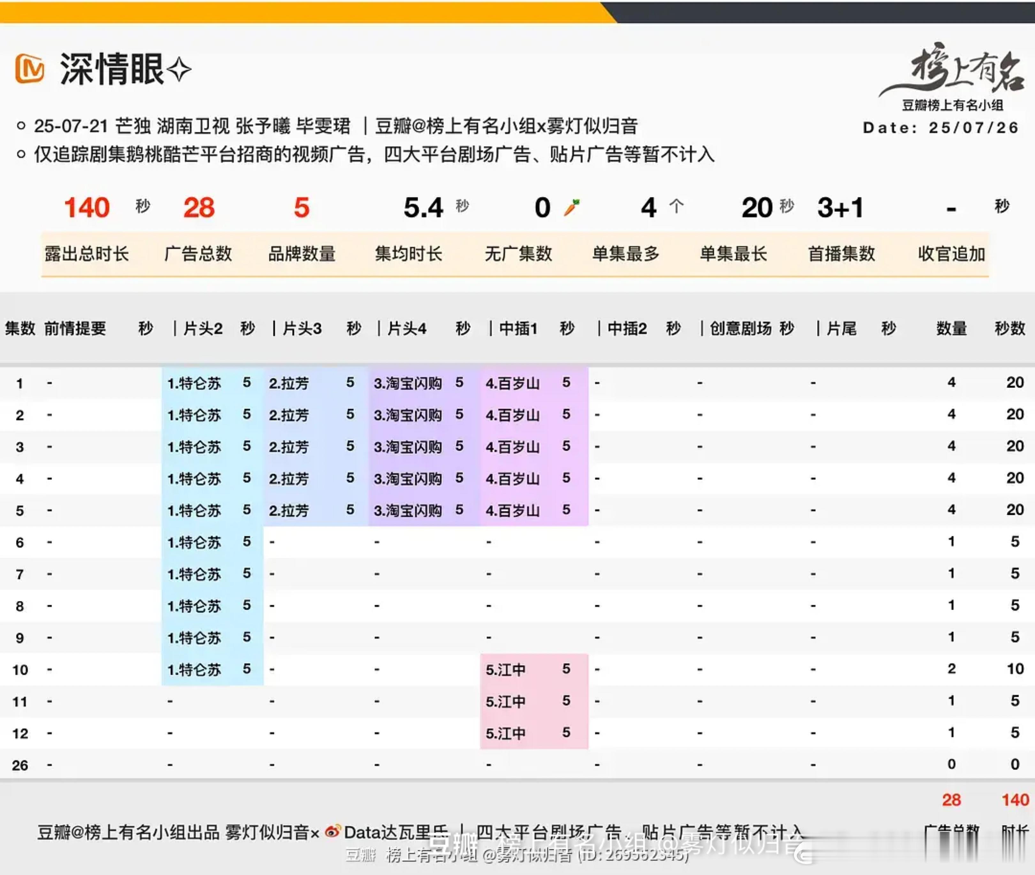Screen dimensions: 1035x875
Task: Select the 露出总时长 header label
Action: click(87, 253)
